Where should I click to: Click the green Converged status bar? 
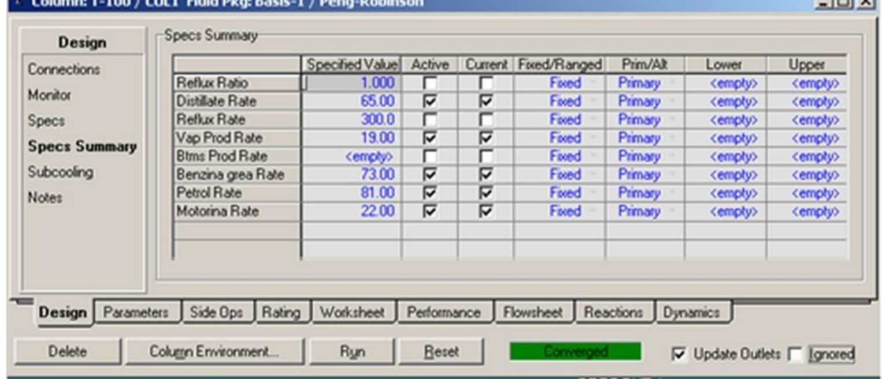coord(575,351)
